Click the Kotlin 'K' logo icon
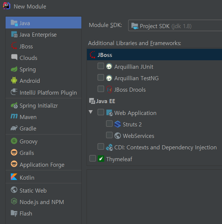This screenshot has width=222, height=224. (x=14, y=177)
